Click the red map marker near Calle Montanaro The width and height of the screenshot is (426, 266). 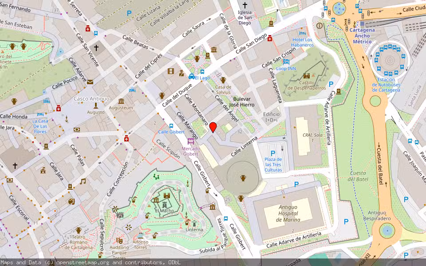pos(213,127)
